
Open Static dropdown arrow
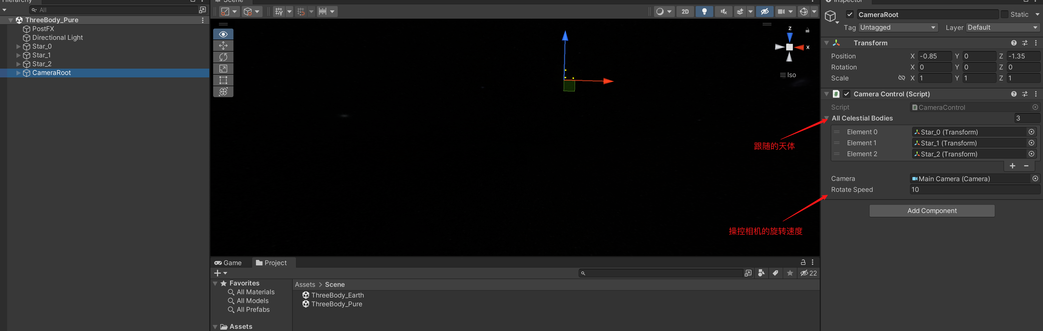click(x=1037, y=15)
